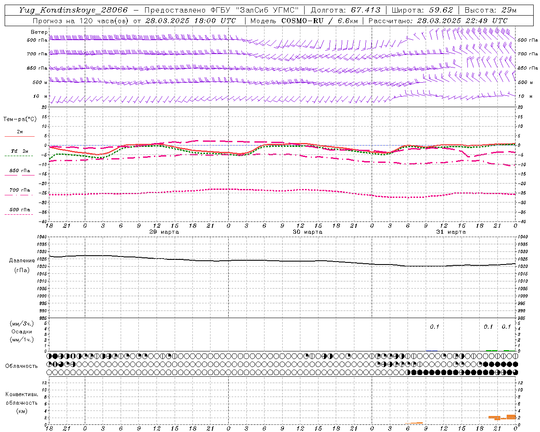
Task: Select the Прогноз на 120 часа(ов) text
Action: [81, 21]
